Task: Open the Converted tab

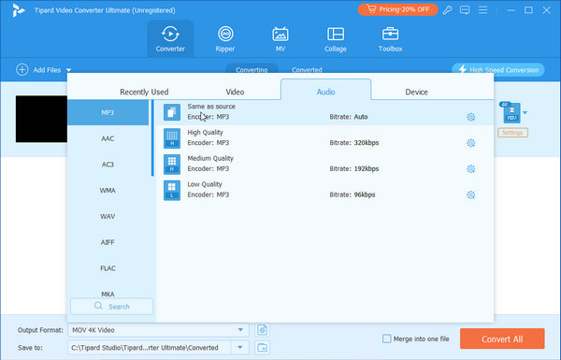Action: (x=307, y=69)
